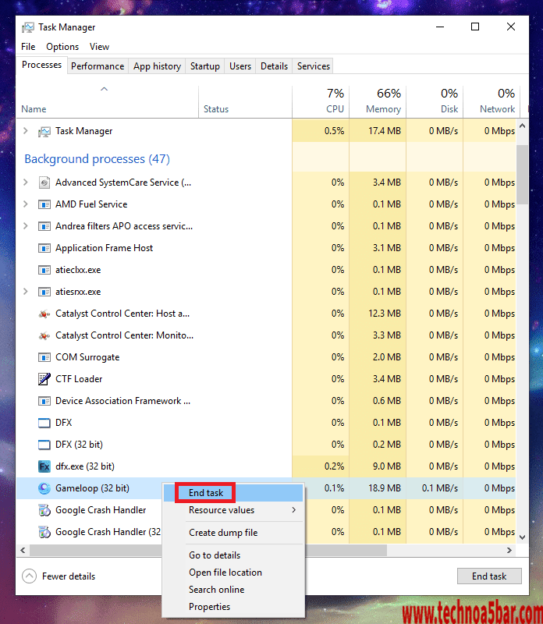Expand the Advanced SystemCare Service row
Image resolution: width=543 pixels, height=624 pixels.
pos(26,183)
